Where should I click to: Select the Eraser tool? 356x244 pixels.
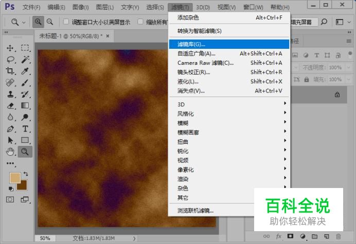coord(10,106)
